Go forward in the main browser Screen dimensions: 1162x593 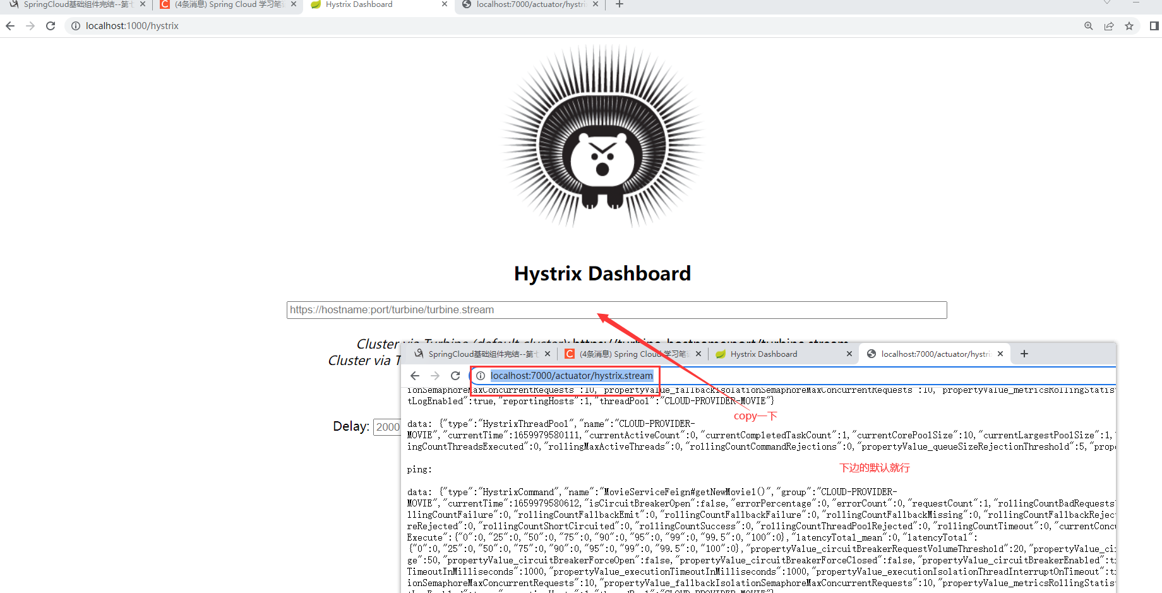point(30,26)
